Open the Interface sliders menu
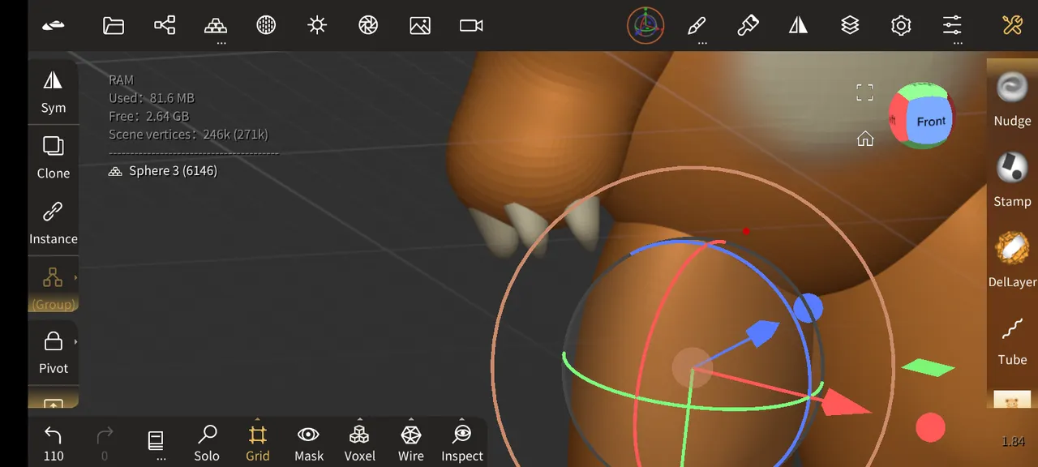This screenshot has height=467, width=1038. tap(952, 25)
